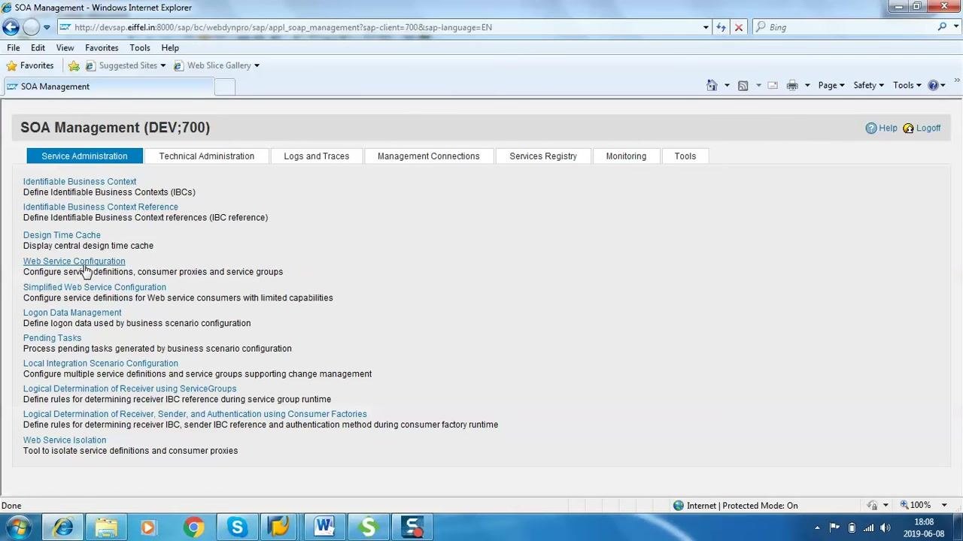Open the Design Time Cache link

(x=62, y=234)
